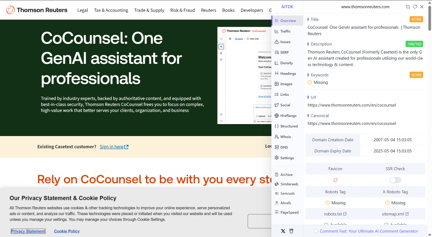Open Semrush external tool link
Screen dimensions: 432x237
click(287, 194)
